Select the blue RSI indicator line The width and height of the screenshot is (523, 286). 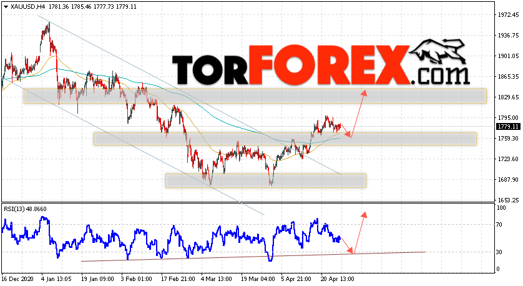[x=171, y=239]
